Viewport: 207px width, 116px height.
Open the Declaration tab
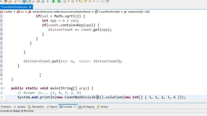click(38, 107)
